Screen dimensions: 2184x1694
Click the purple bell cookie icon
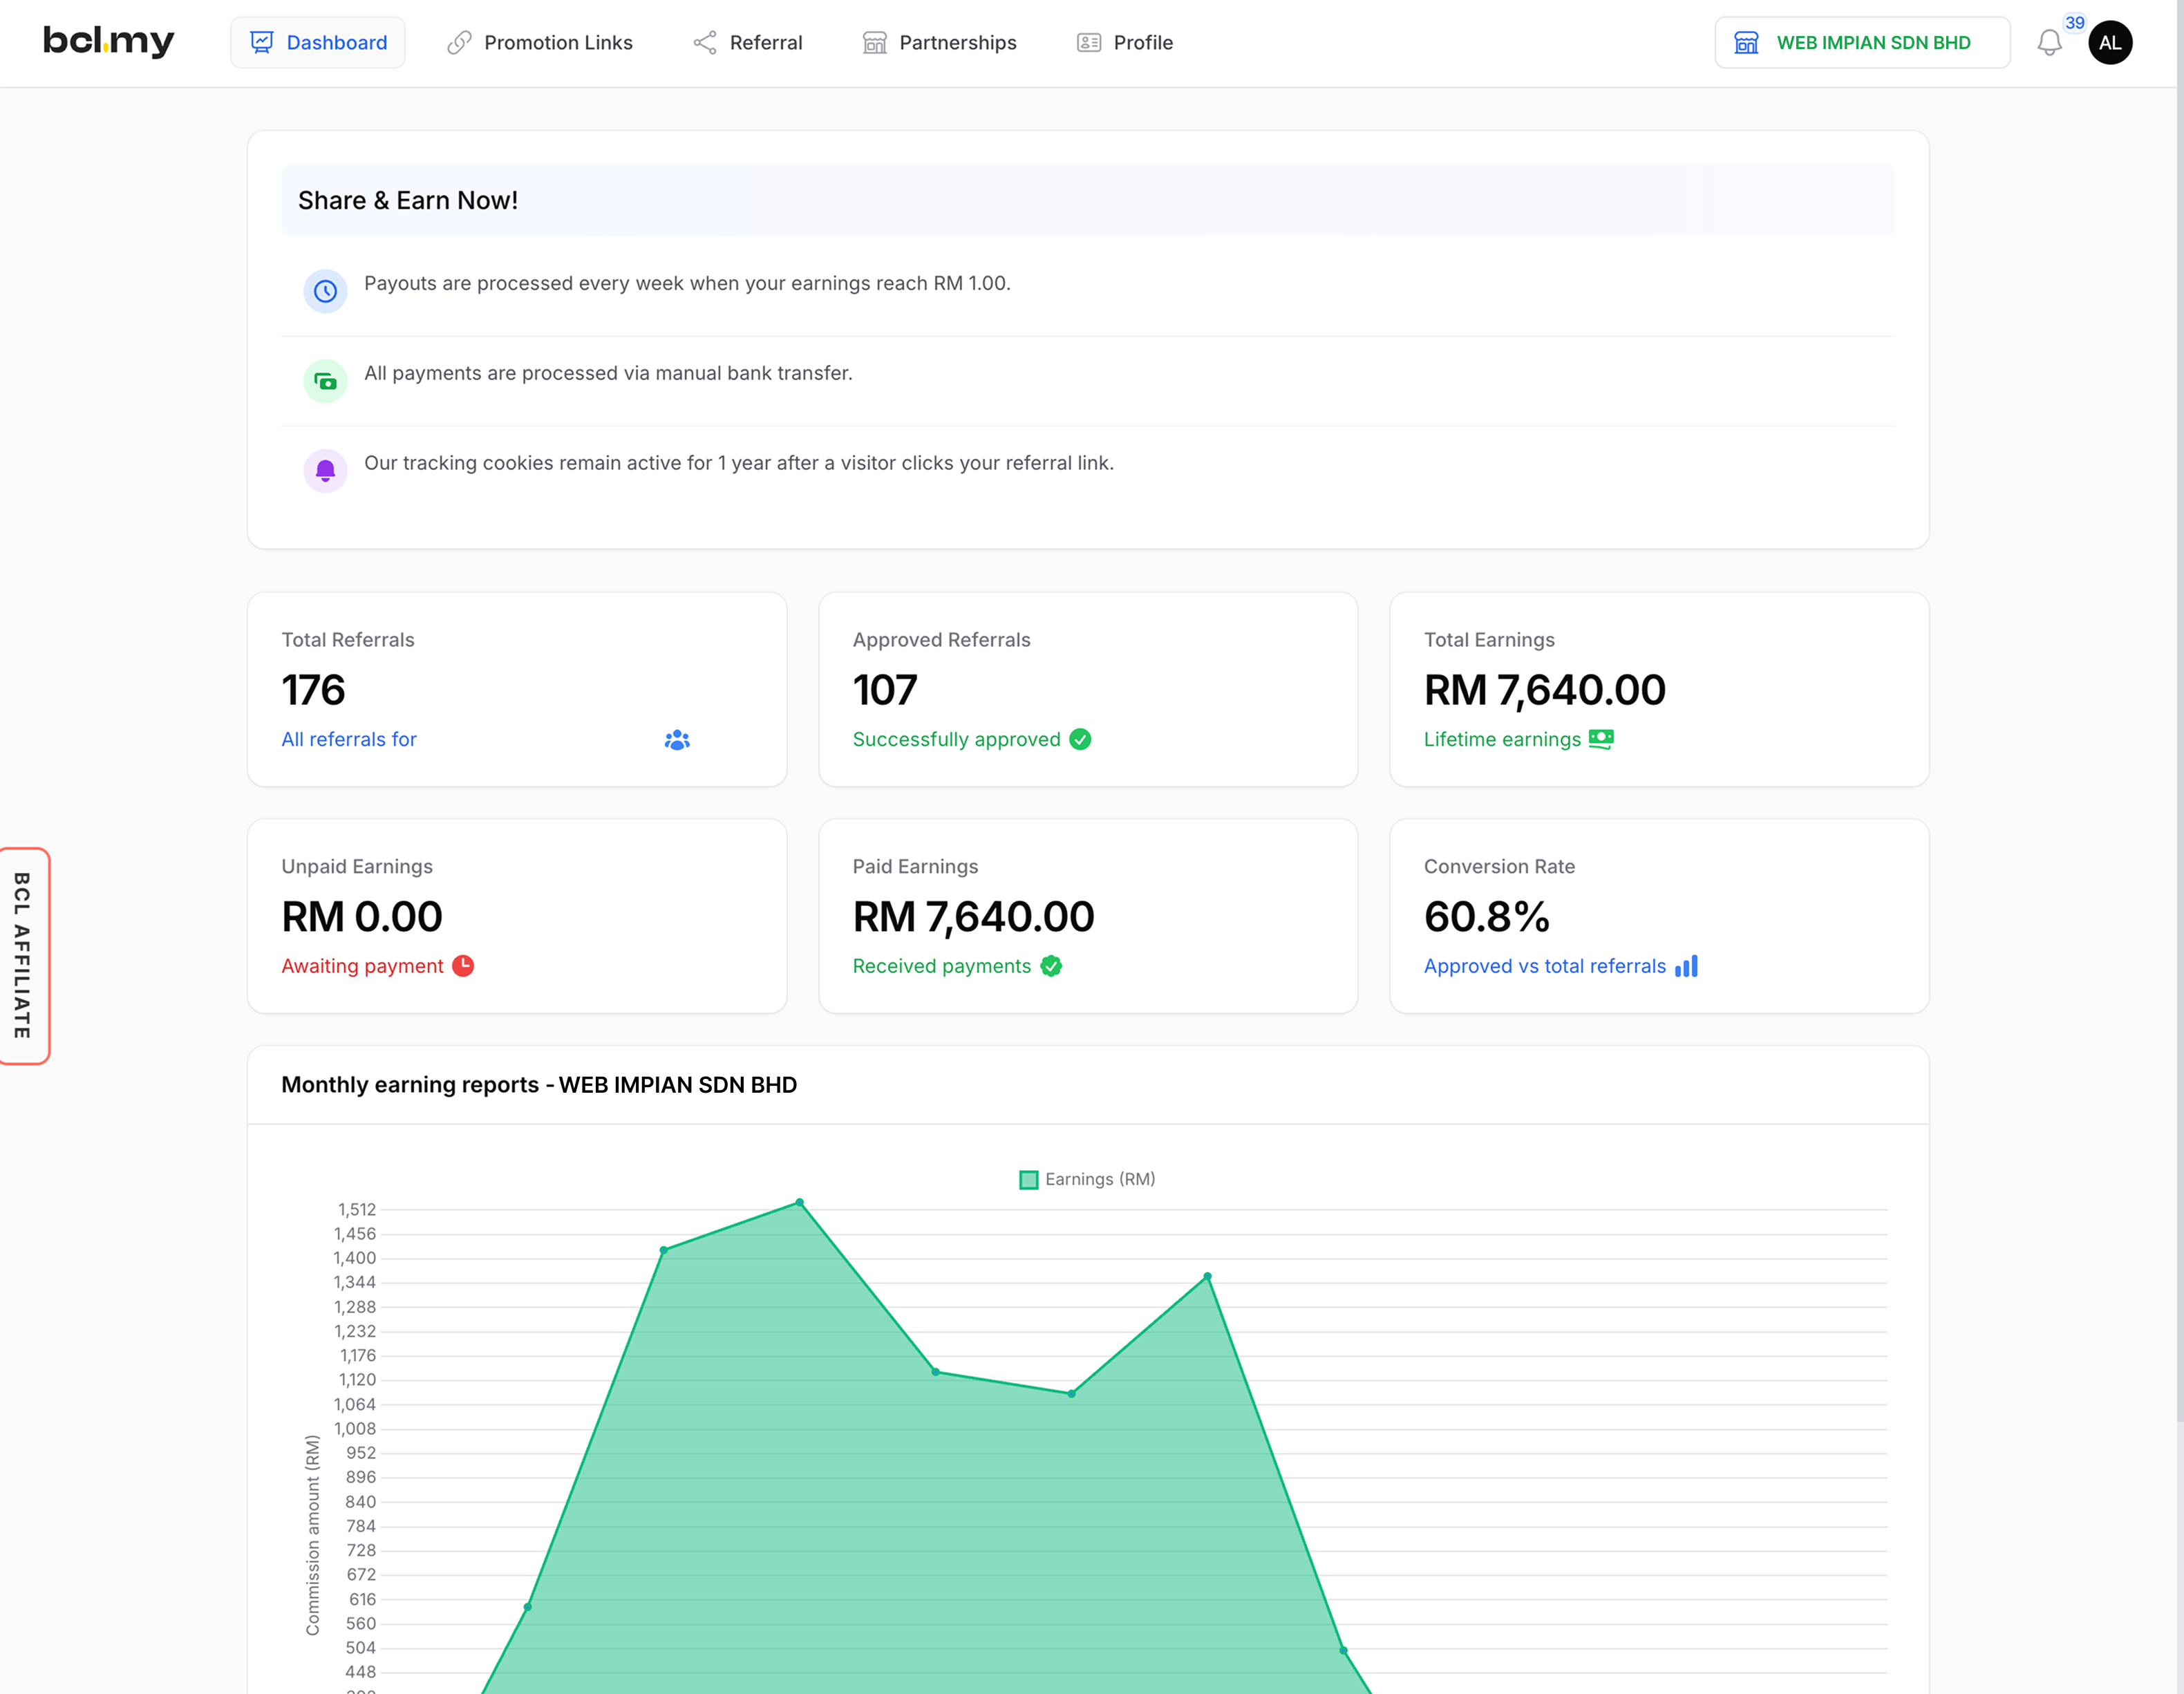[x=325, y=471]
